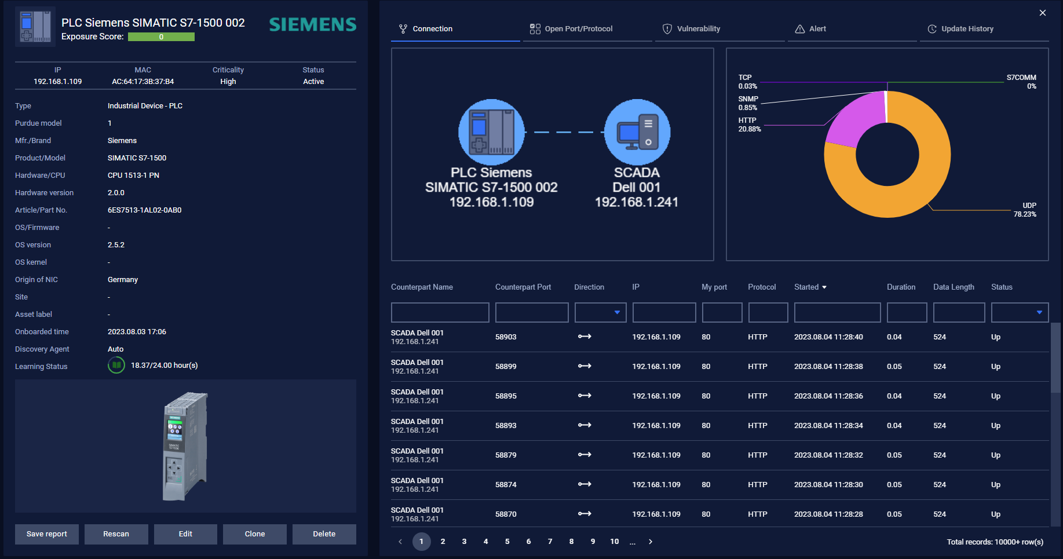Click Total records 10000+ row(s) text
This screenshot has height=559, width=1063.
point(995,542)
